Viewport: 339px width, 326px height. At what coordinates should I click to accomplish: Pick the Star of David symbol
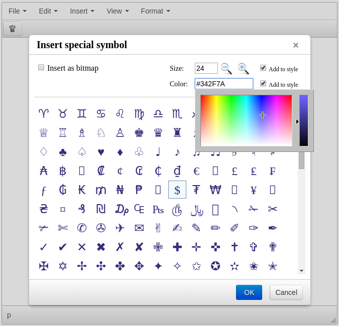point(63,266)
